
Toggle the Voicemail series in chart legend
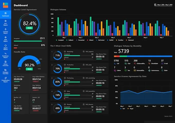coord(130,40)
